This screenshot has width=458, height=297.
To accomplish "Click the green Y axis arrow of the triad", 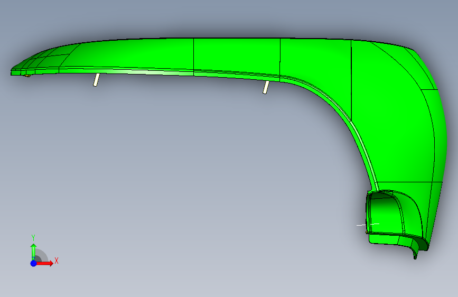I will (33, 252).
